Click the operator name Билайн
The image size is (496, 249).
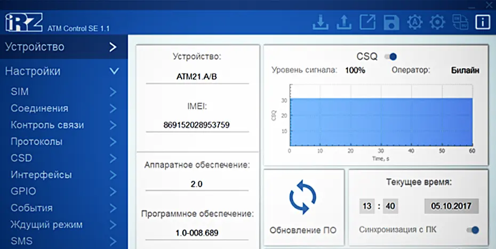465,70
